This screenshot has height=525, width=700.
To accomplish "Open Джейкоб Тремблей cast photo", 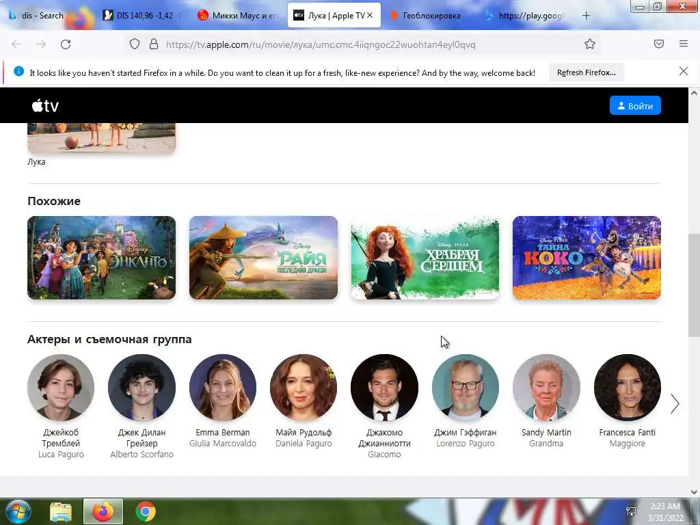I will click(61, 388).
